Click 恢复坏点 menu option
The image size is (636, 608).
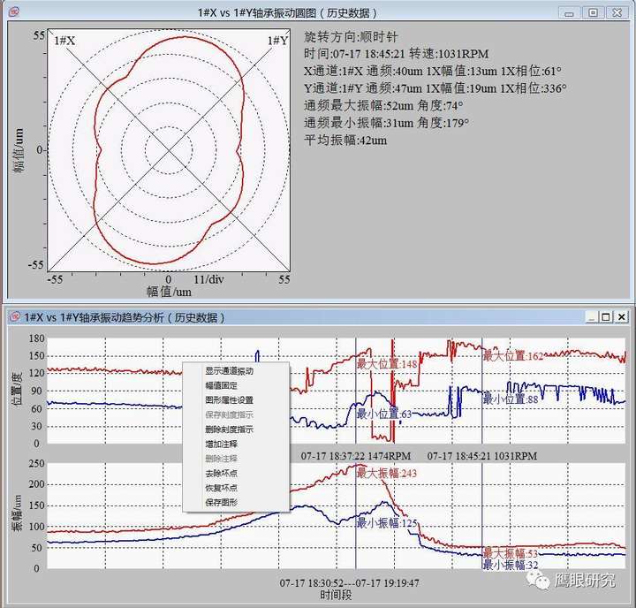221,487
